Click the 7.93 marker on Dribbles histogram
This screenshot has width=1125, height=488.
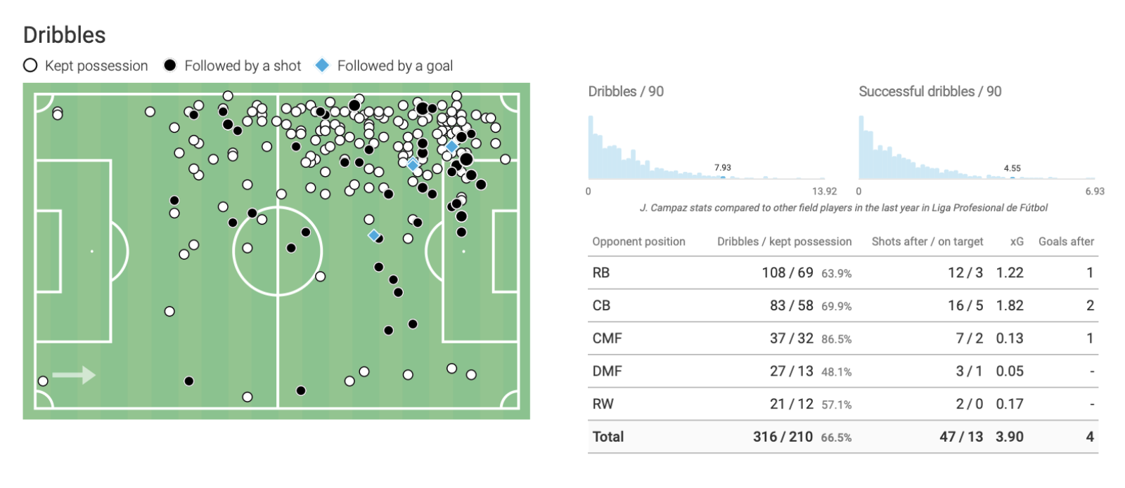(x=723, y=177)
